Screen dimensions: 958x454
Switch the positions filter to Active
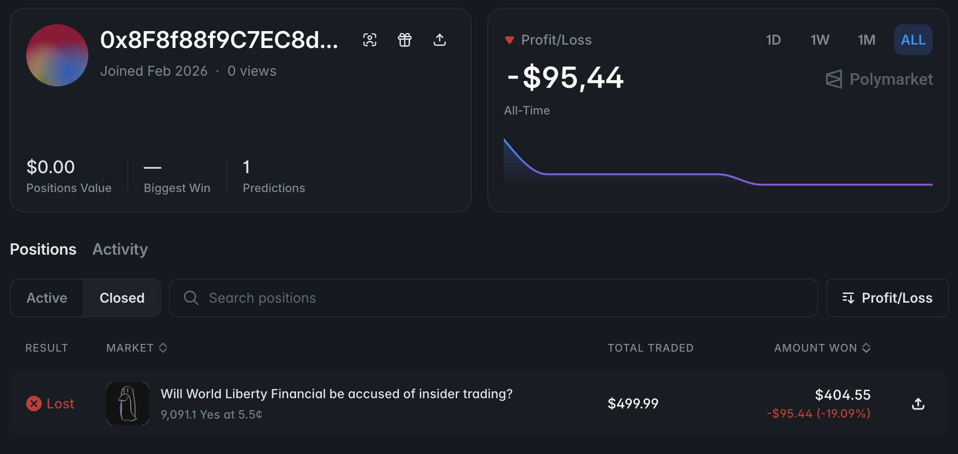[47, 298]
